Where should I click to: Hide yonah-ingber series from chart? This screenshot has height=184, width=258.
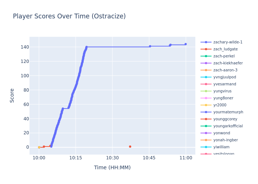coord(225,140)
